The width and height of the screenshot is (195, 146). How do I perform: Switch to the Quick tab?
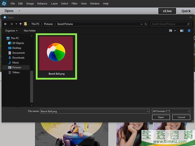(186, 11)
